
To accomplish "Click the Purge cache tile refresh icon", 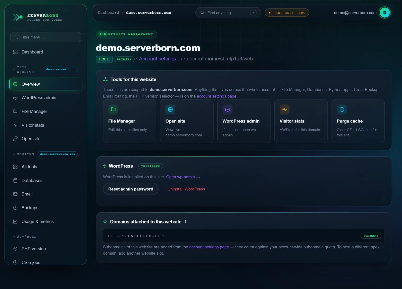I will (x=342, y=109).
